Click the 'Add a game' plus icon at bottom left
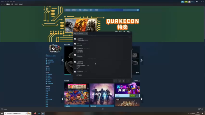This screenshot has width=205, height=115. [2, 109]
